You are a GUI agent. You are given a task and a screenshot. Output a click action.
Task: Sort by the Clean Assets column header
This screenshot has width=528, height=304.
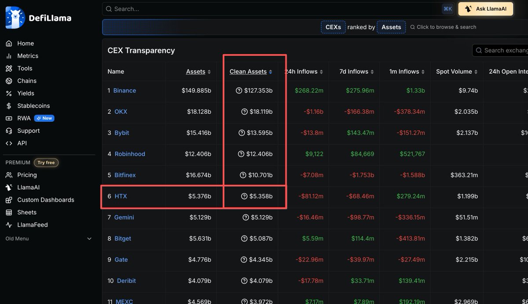251,72
